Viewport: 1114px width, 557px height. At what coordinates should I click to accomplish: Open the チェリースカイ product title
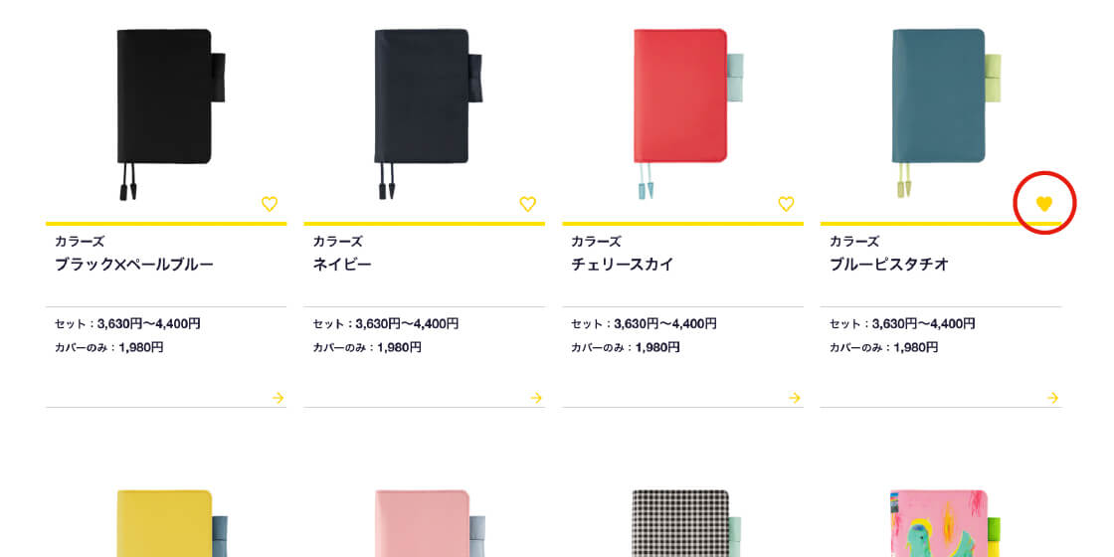coord(623,265)
